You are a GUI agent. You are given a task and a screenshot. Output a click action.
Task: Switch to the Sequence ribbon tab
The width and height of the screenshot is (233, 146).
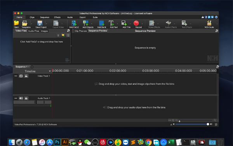click(x=45, y=17)
